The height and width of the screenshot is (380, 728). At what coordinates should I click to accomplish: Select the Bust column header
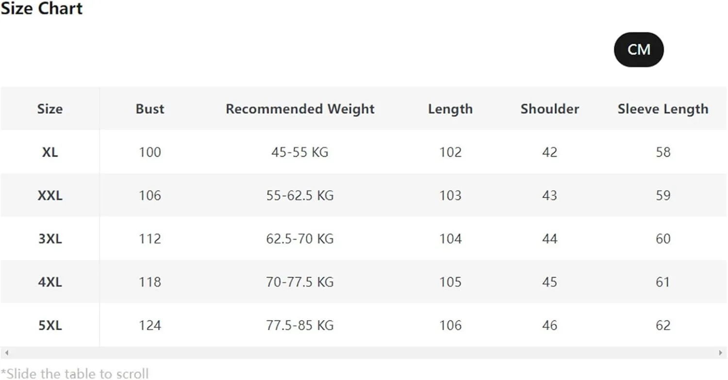pyautogui.click(x=150, y=109)
